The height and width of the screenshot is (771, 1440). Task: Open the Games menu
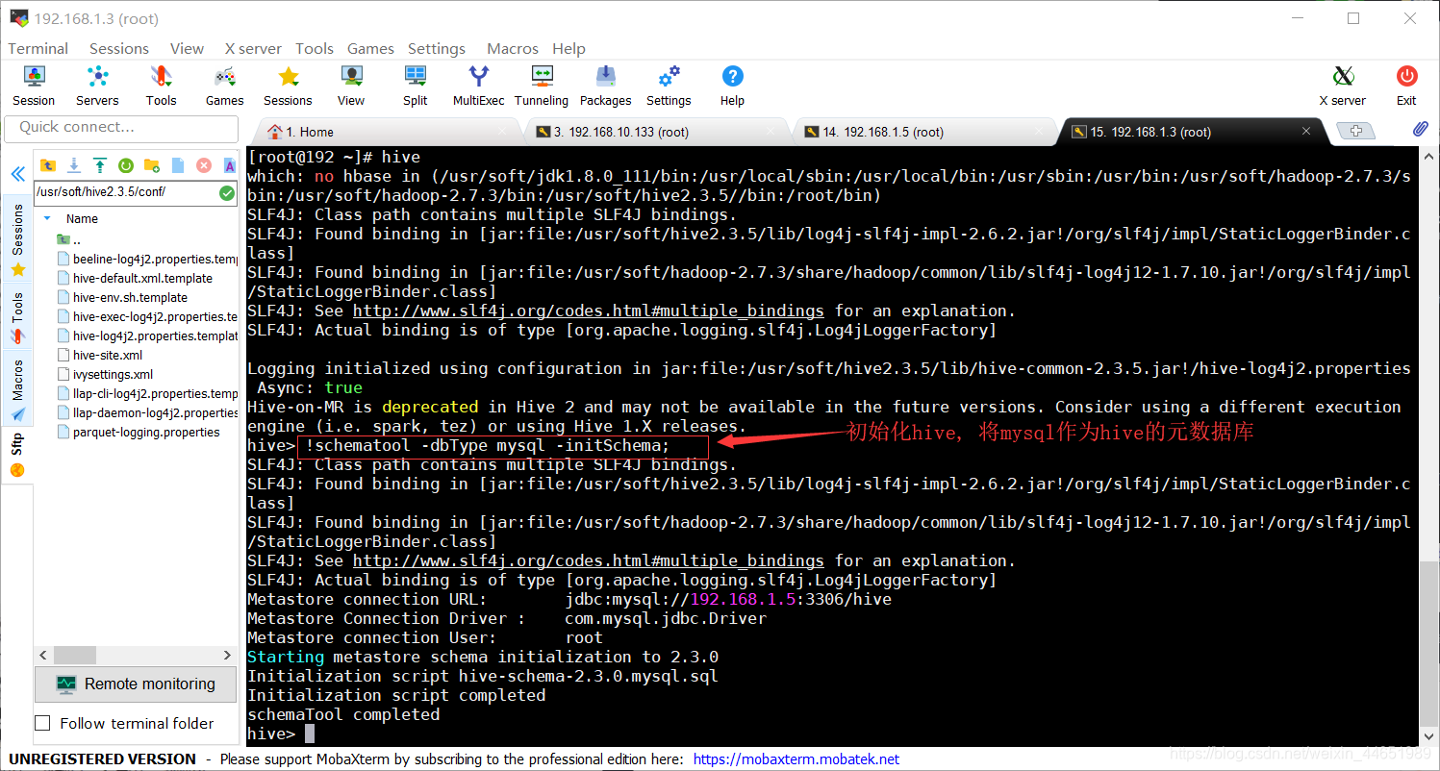pyautogui.click(x=370, y=48)
